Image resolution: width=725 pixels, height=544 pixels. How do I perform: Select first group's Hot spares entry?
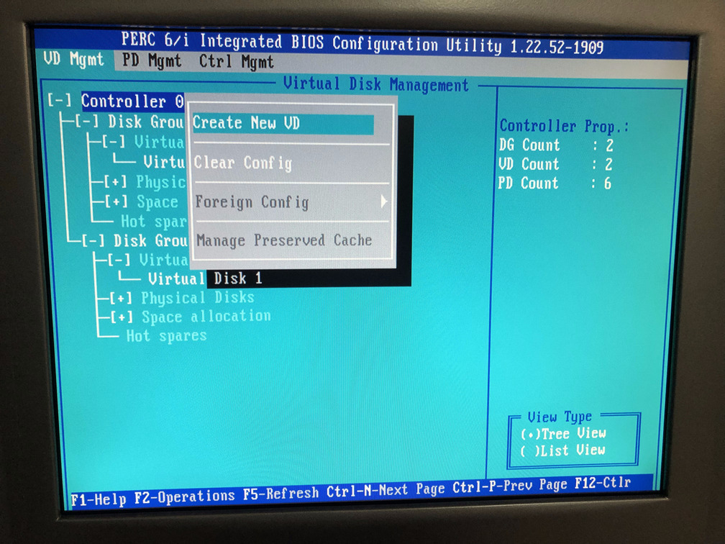point(153,222)
